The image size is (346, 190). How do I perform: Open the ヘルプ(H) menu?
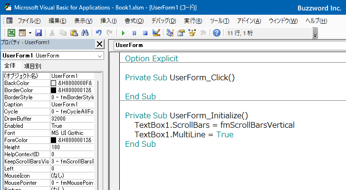point(316,21)
